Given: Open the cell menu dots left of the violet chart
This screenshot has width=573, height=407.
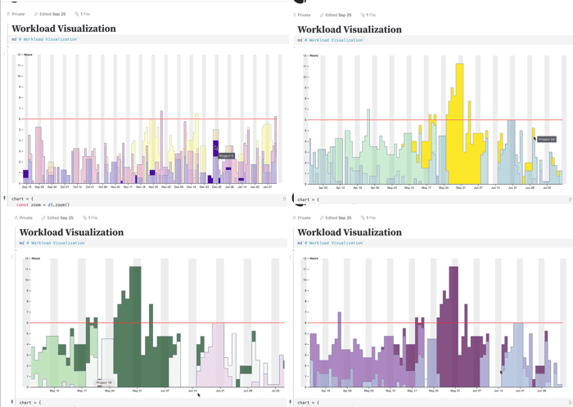Looking at the screenshot, I should point(291,257).
